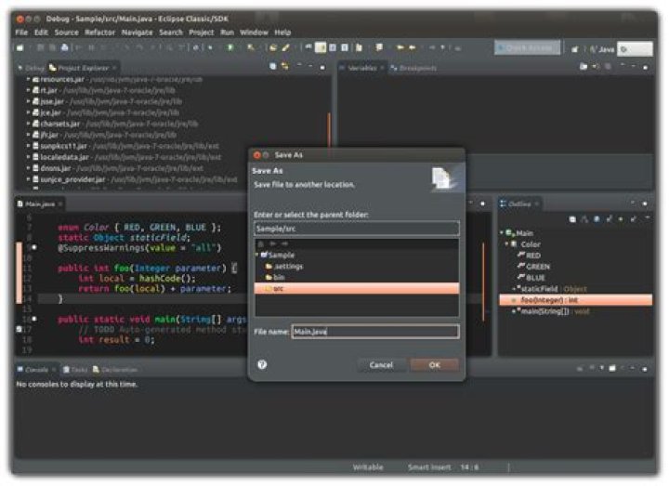Click the Quick Access search box

point(528,48)
